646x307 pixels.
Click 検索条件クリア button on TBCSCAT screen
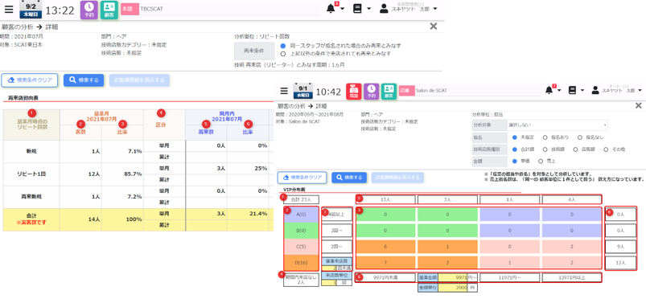click(x=30, y=80)
